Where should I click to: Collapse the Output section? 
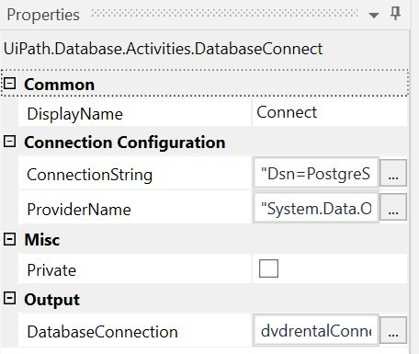point(9,298)
